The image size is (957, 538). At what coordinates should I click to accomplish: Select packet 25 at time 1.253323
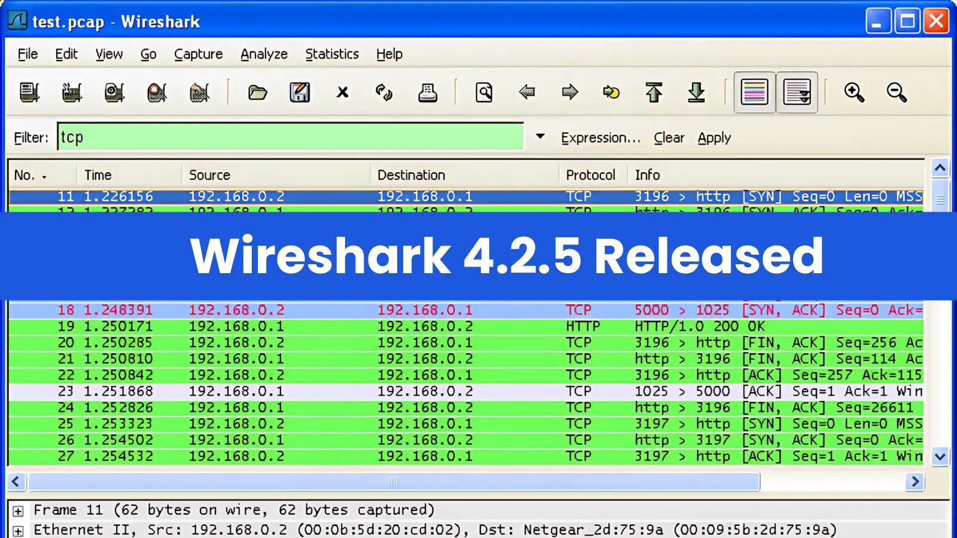[467, 424]
